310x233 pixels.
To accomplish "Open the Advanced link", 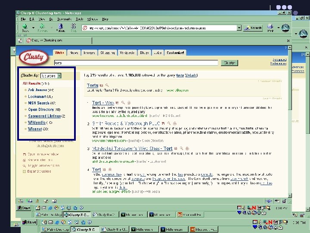I will 279,60.
